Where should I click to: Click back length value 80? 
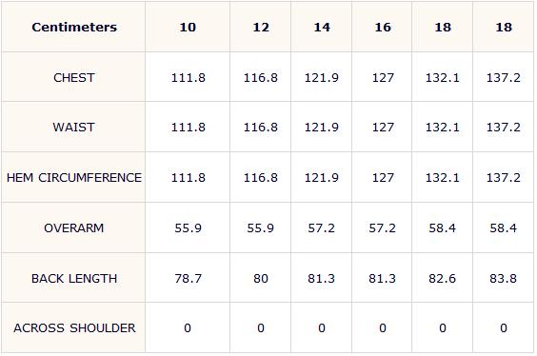tap(261, 278)
